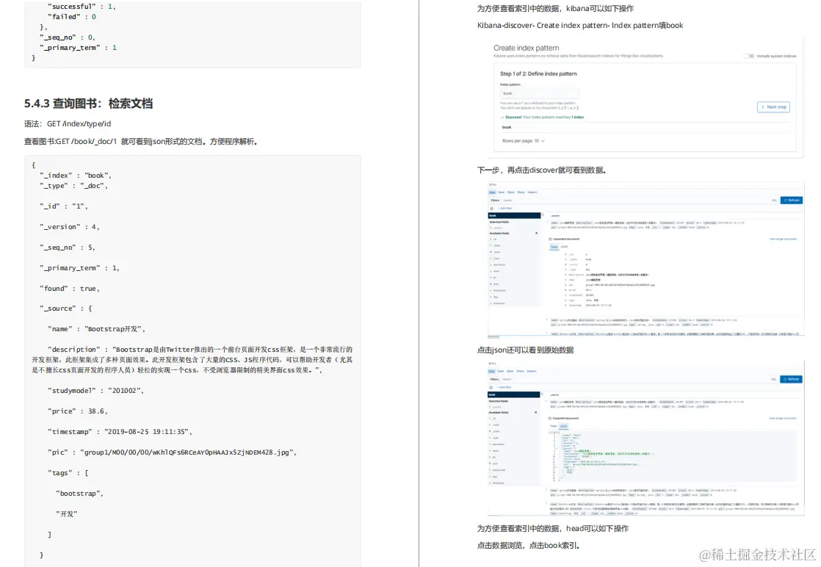The width and height of the screenshot is (821, 567).
Task: Click the "name" : "Bootstrap开发" line
Action: [96, 329]
